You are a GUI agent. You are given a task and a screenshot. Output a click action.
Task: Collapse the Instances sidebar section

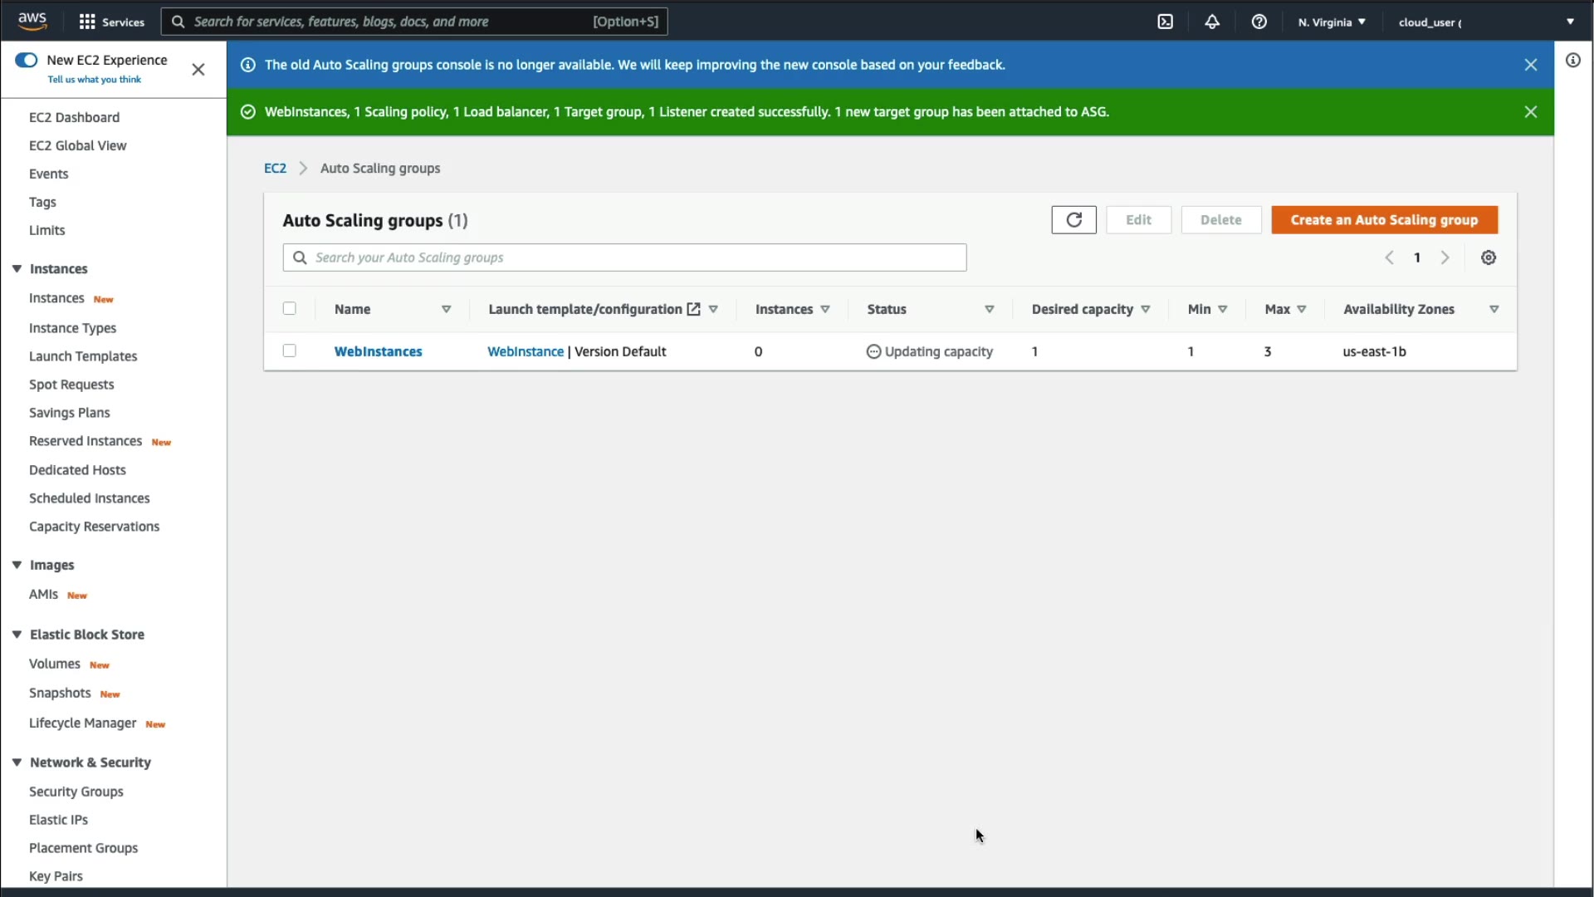pos(17,268)
